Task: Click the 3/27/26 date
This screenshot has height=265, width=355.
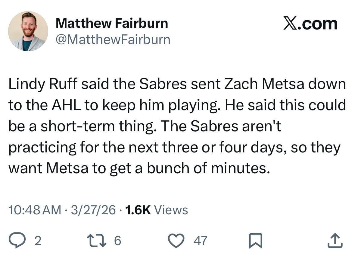Action: [93, 210]
